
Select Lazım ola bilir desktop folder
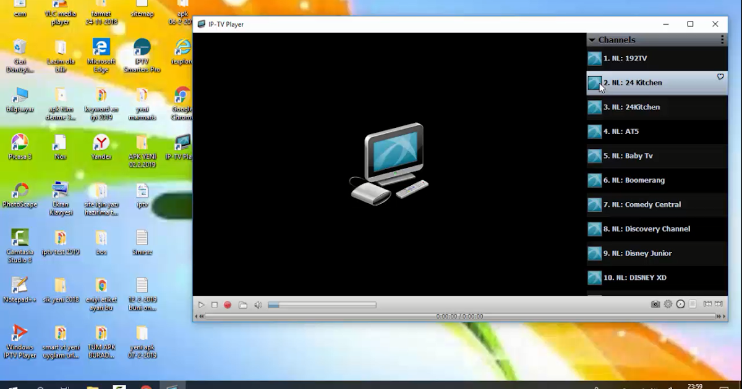61,56
